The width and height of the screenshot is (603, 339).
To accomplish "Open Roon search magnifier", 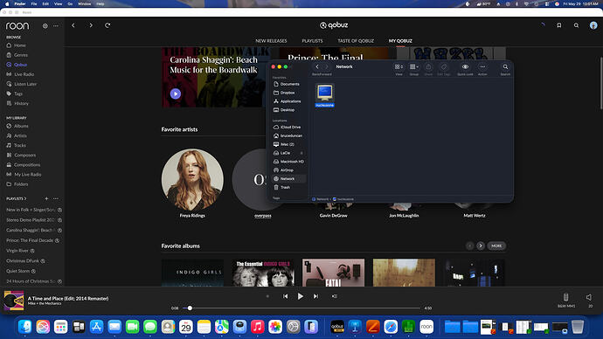I will pos(576,25).
